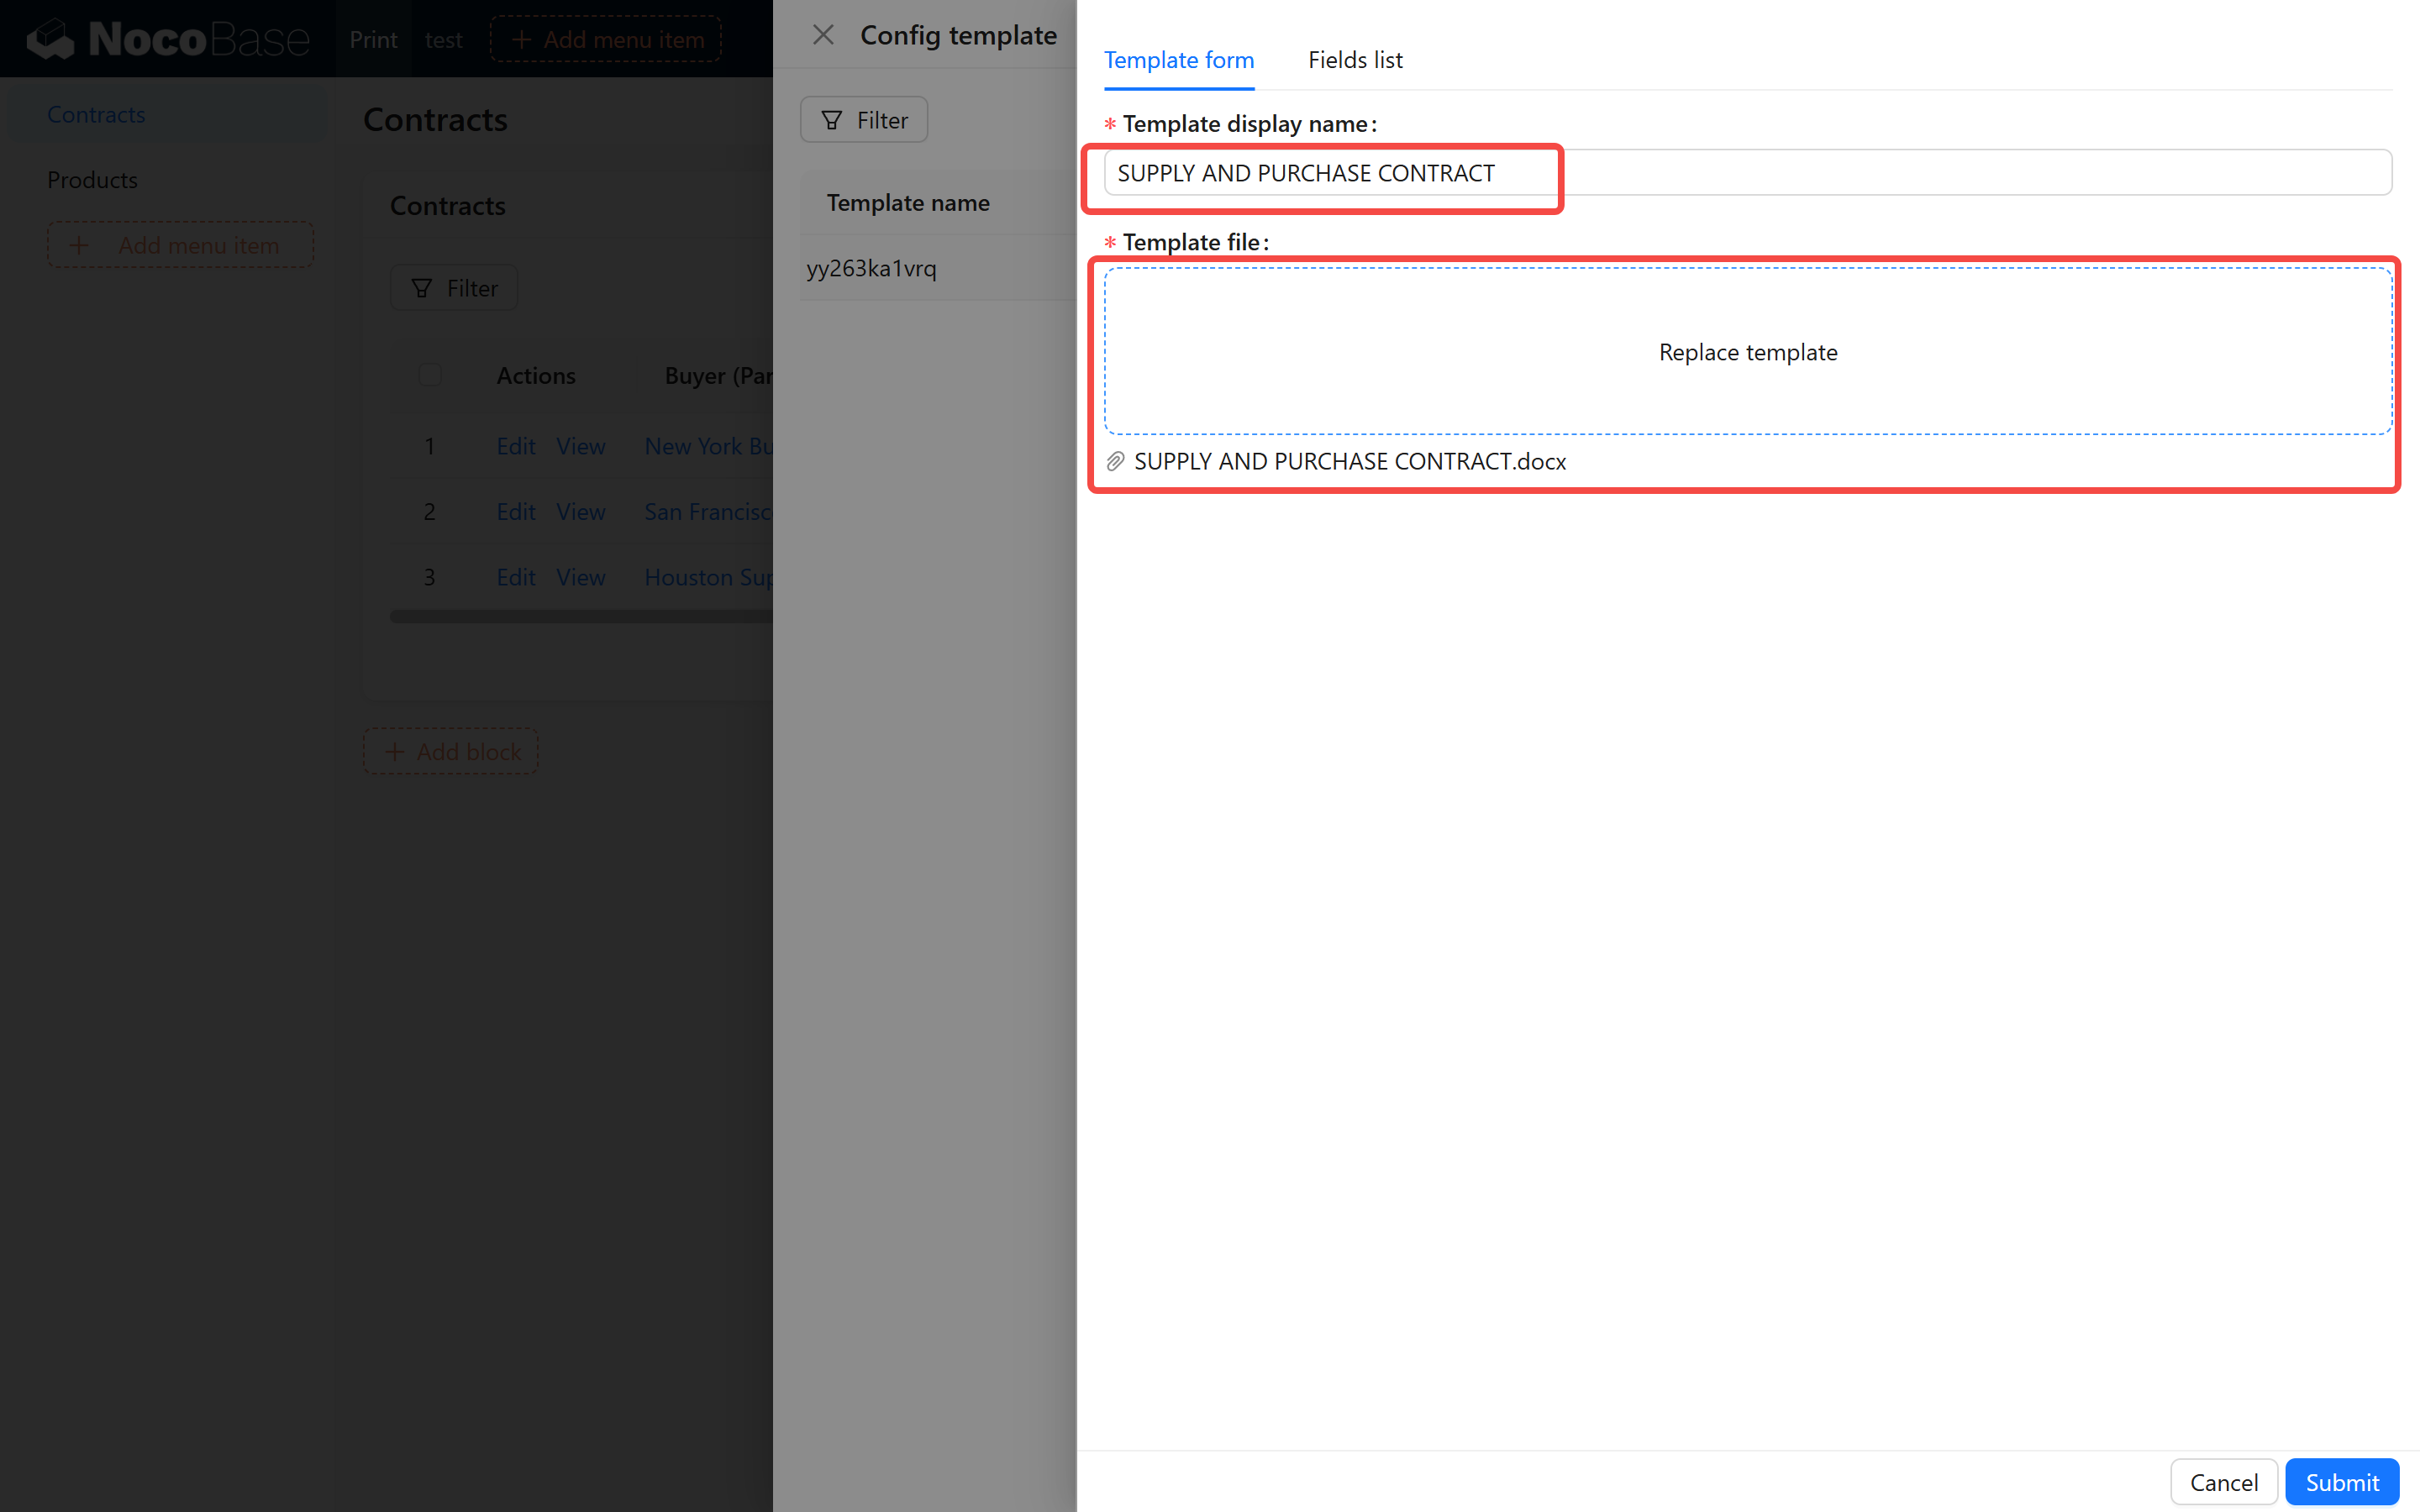Toggle the select-all checkbox in the Contracts table
Image resolution: width=2420 pixels, height=1512 pixels.
pos(430,375)
